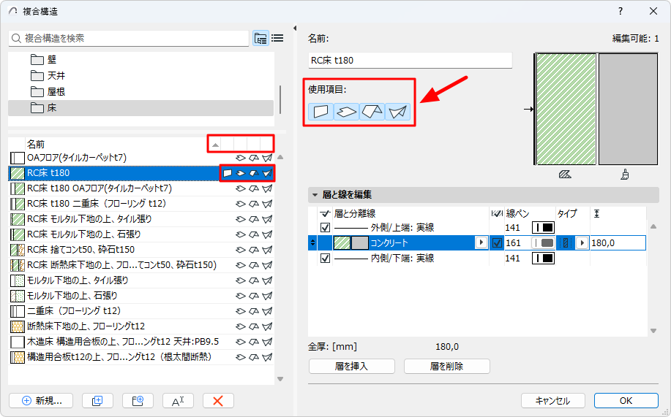This screenshot has width=671, height=417.
Task: Toggle the shell usage icon under 使用項目
Action: point(397,112)
